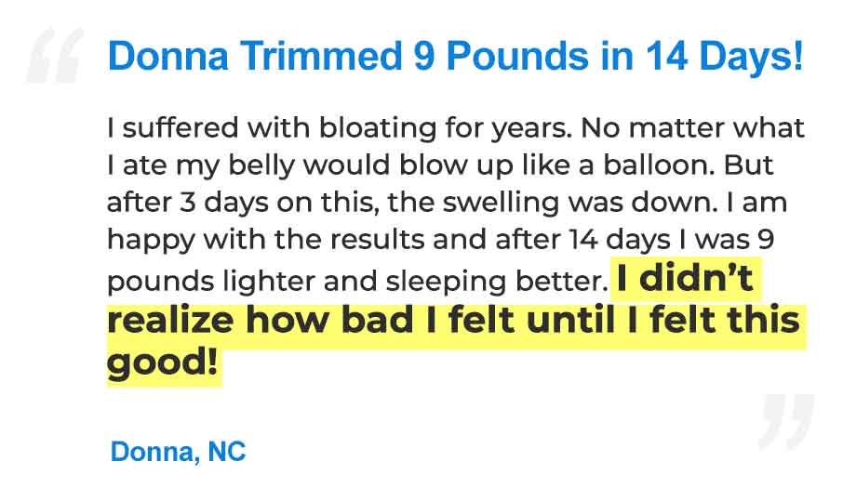
Task: Select the "Donna, NC" author name
Action: pos(178,452)
